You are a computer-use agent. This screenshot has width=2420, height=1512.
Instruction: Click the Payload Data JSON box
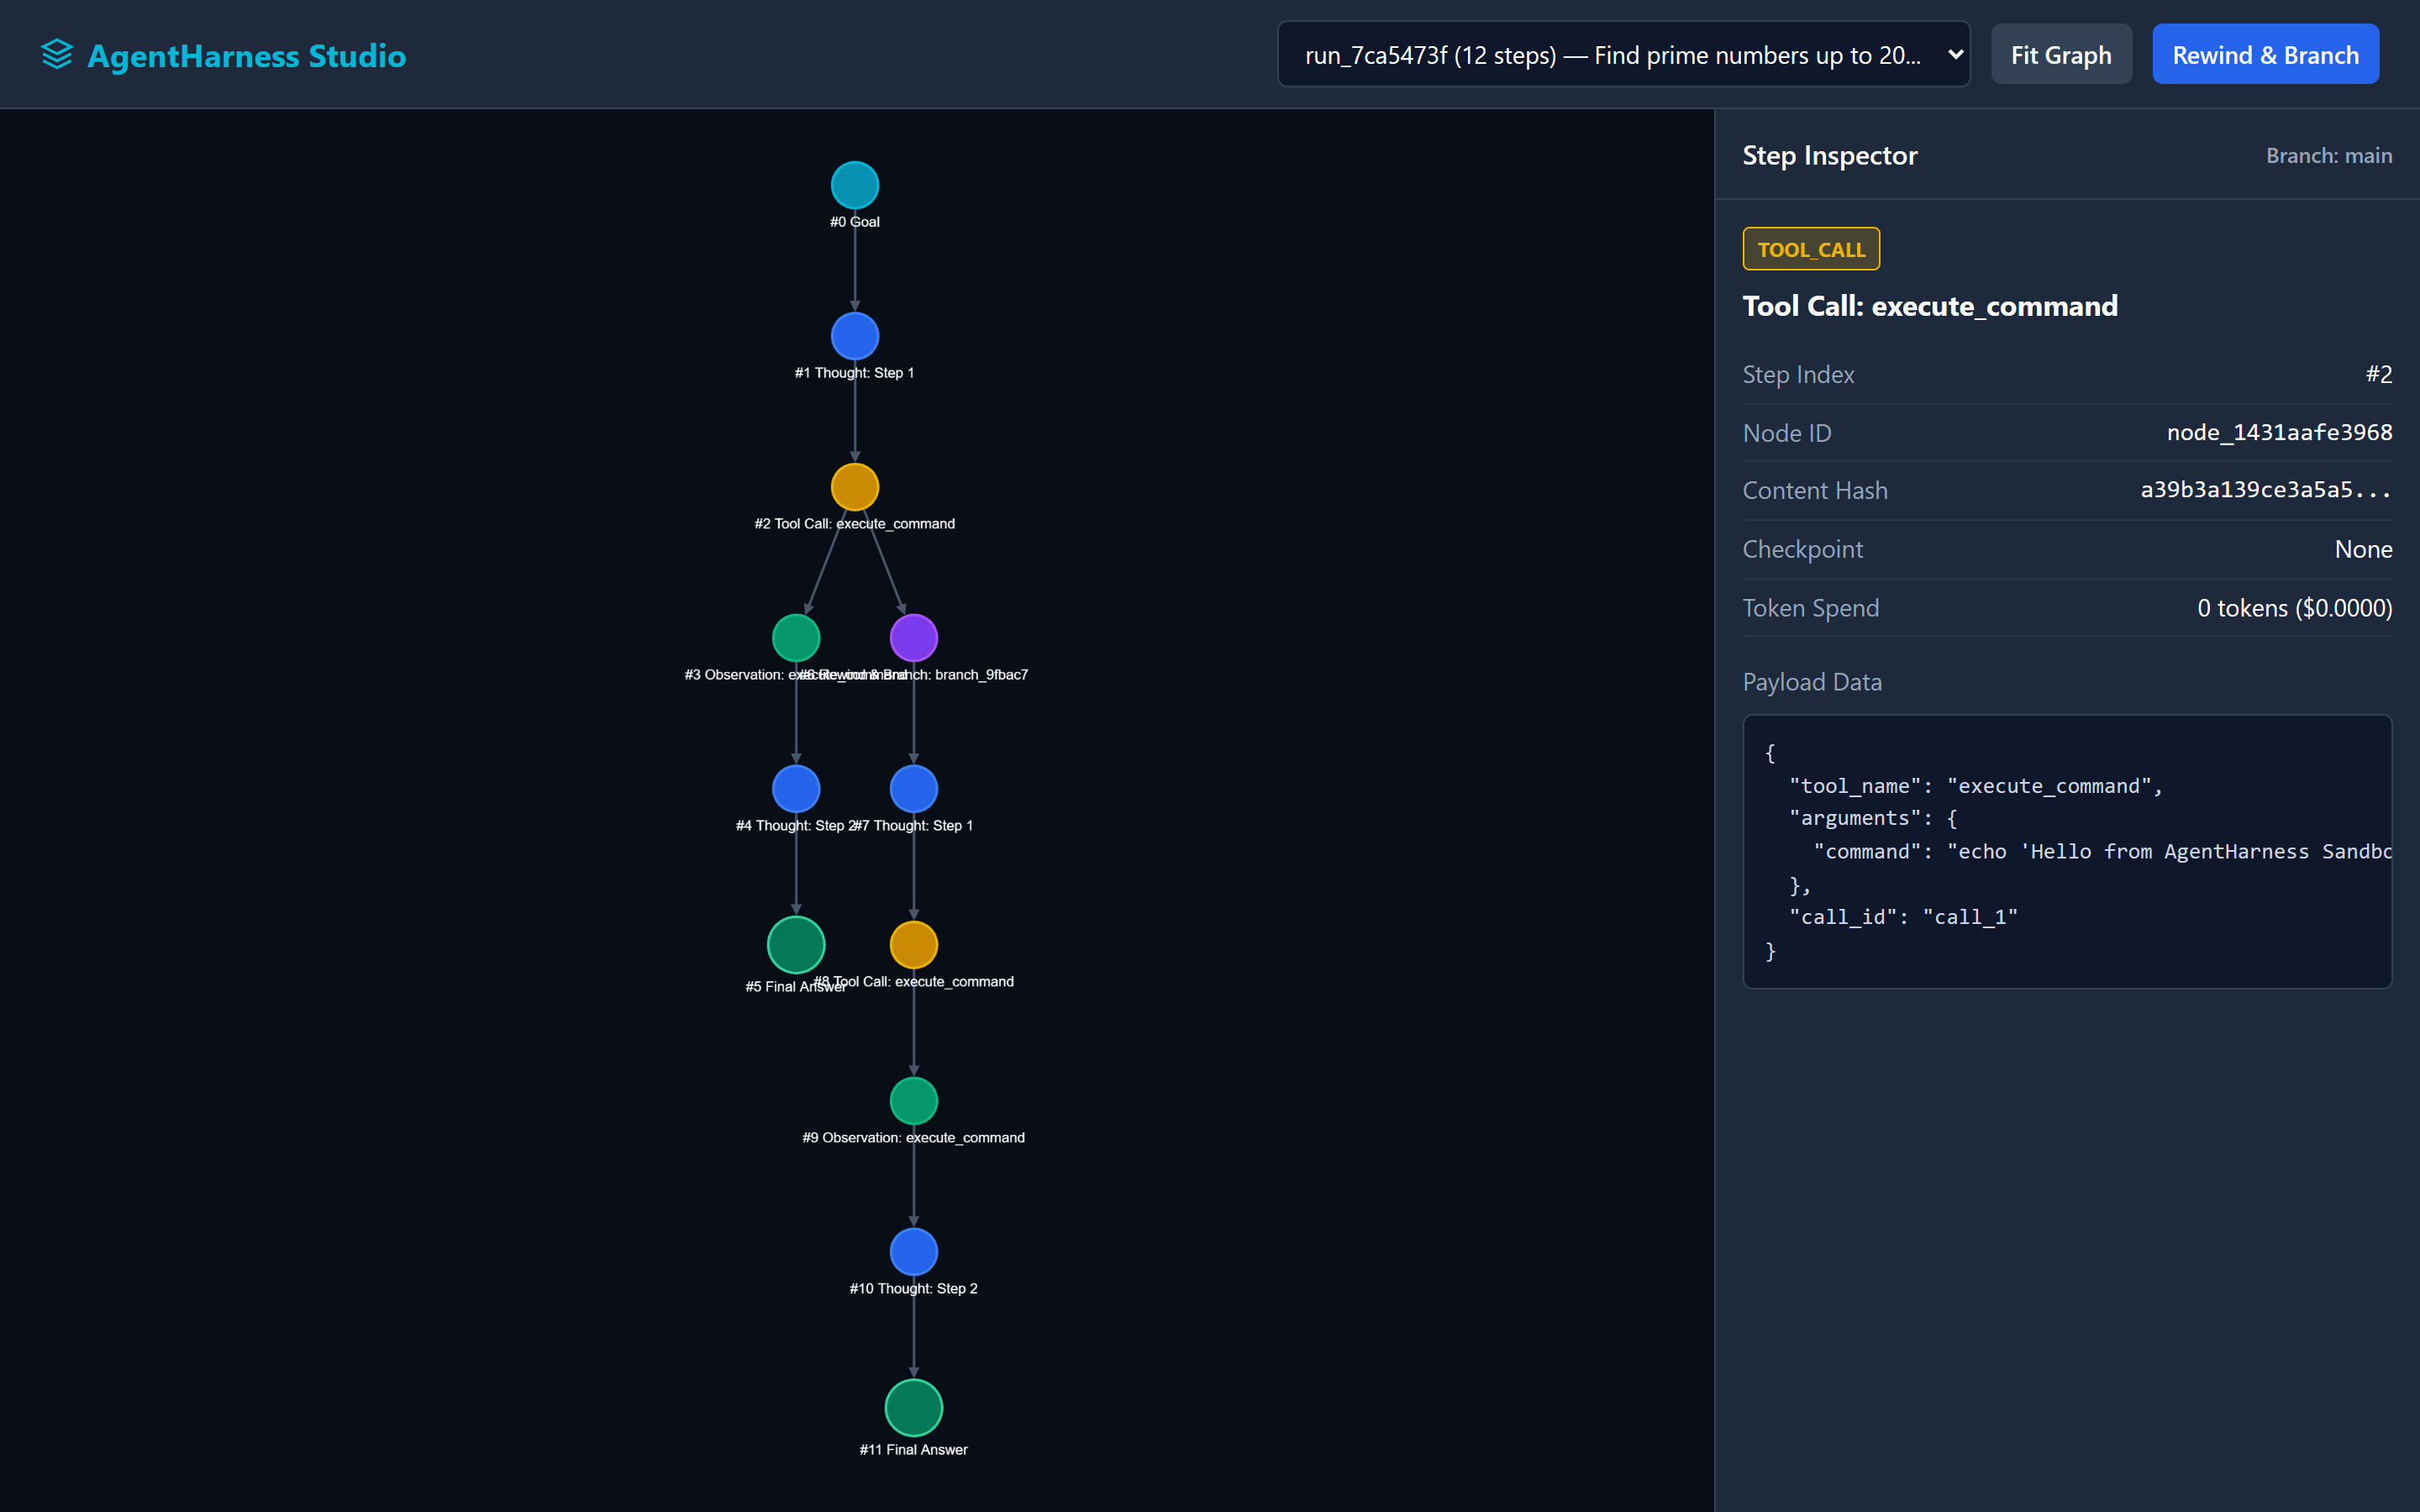(x=2067, y=851)
